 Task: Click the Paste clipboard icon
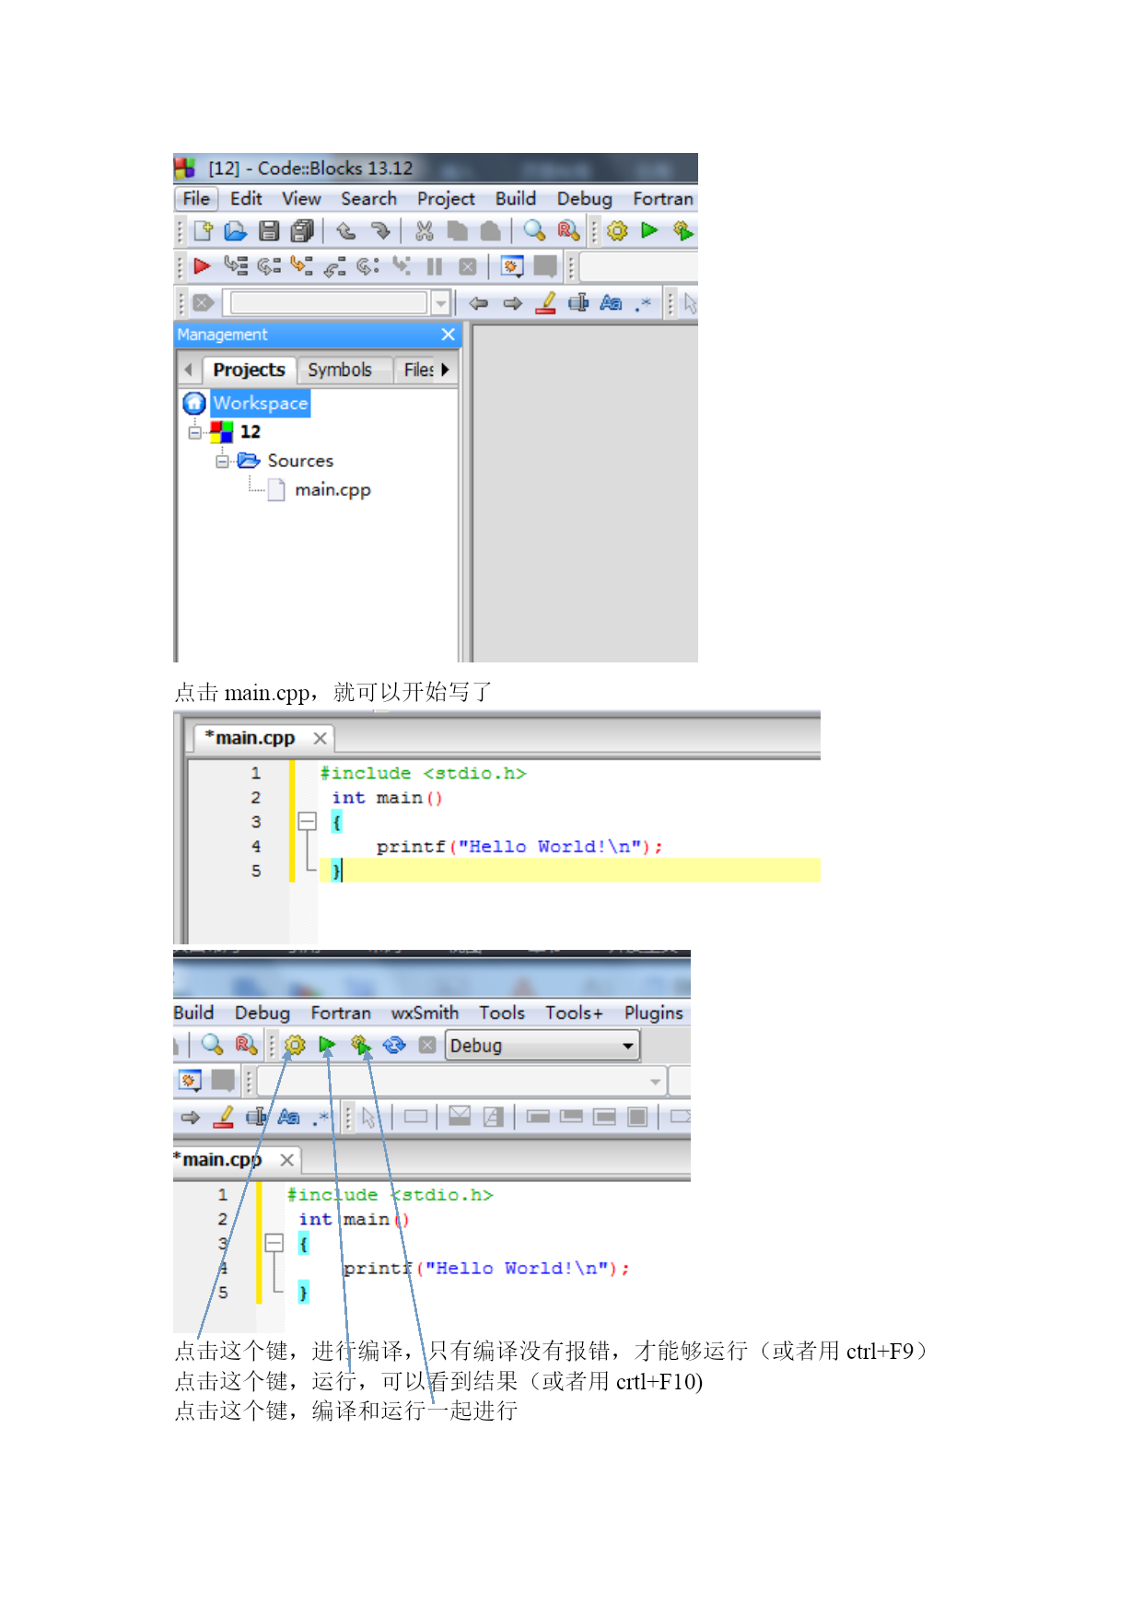[x=491, y=230]
